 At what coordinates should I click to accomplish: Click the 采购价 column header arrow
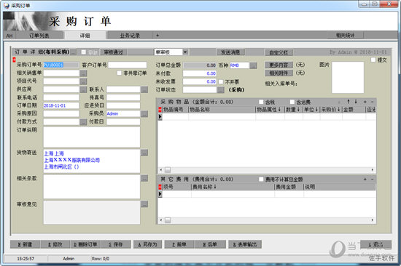click(338, 110)
